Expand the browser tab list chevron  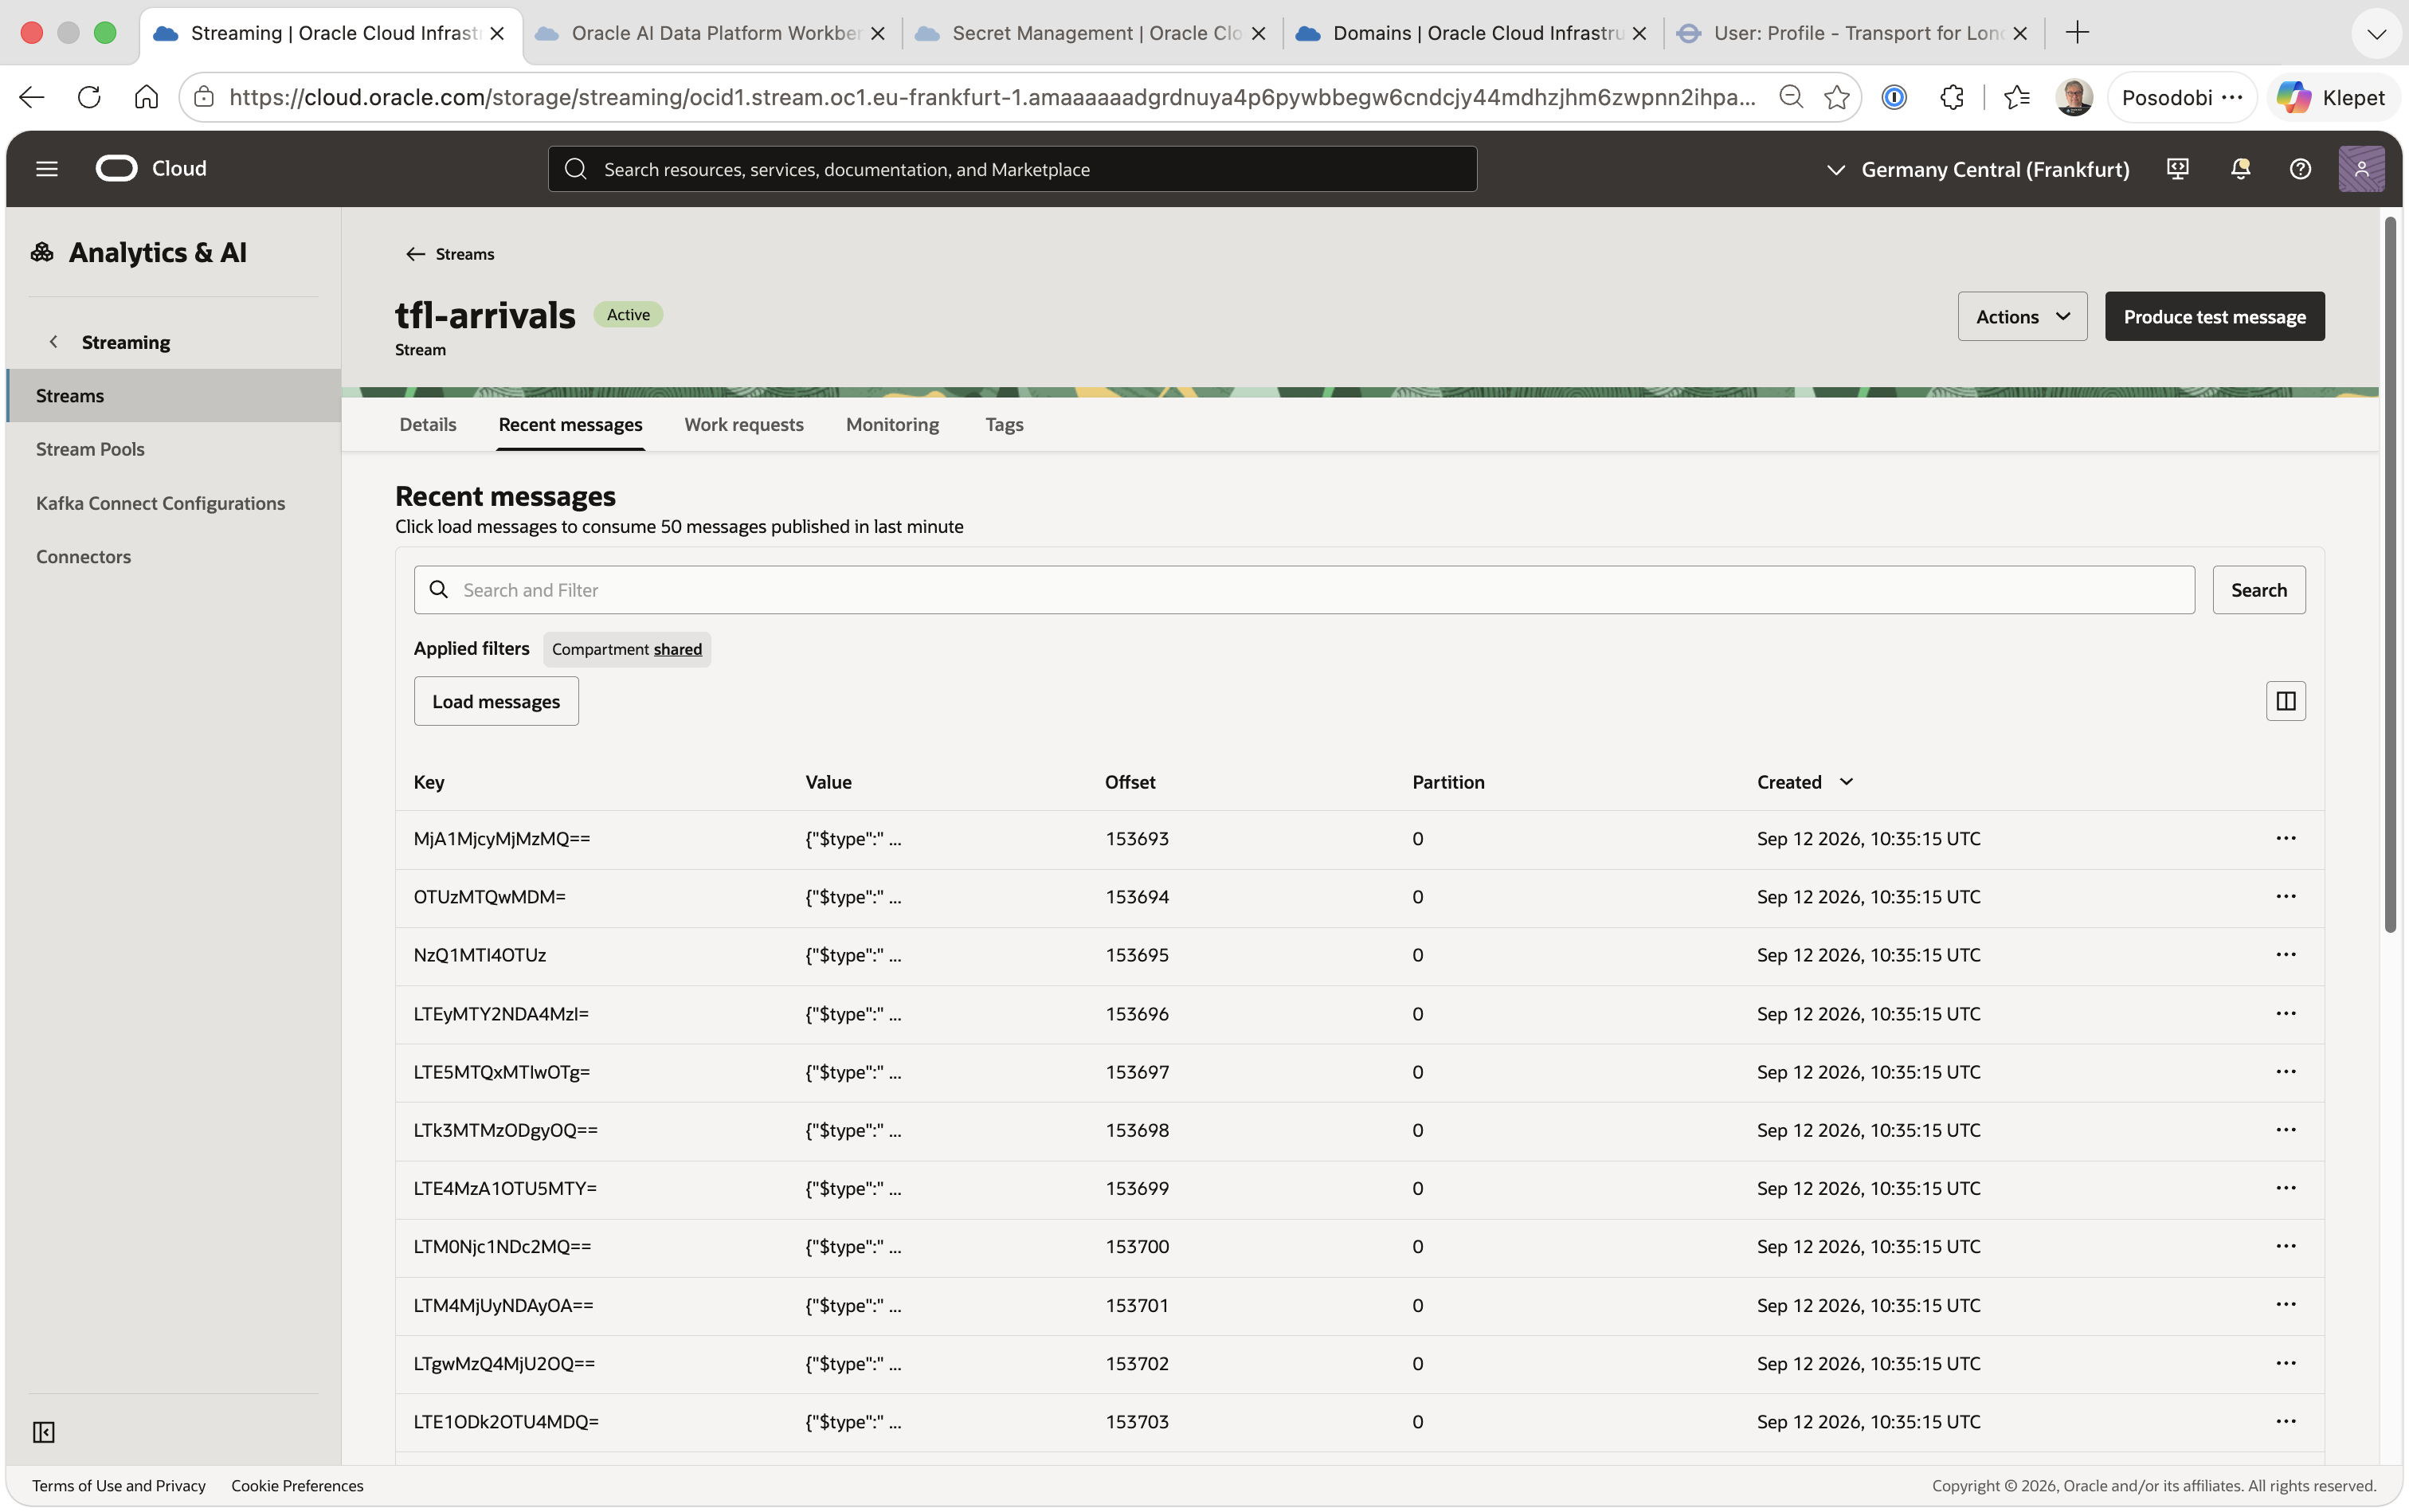click(x=2376, y=33)
